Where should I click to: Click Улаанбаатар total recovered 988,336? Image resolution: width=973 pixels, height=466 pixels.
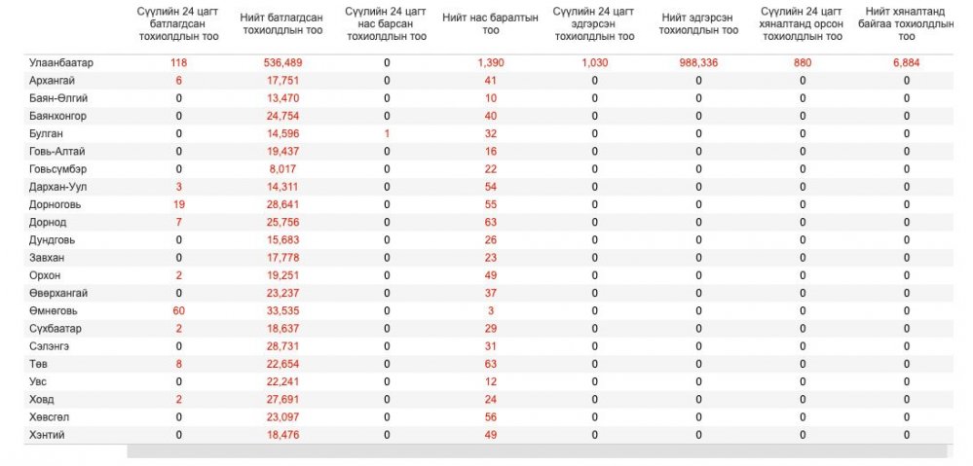[x=698, y=62]
